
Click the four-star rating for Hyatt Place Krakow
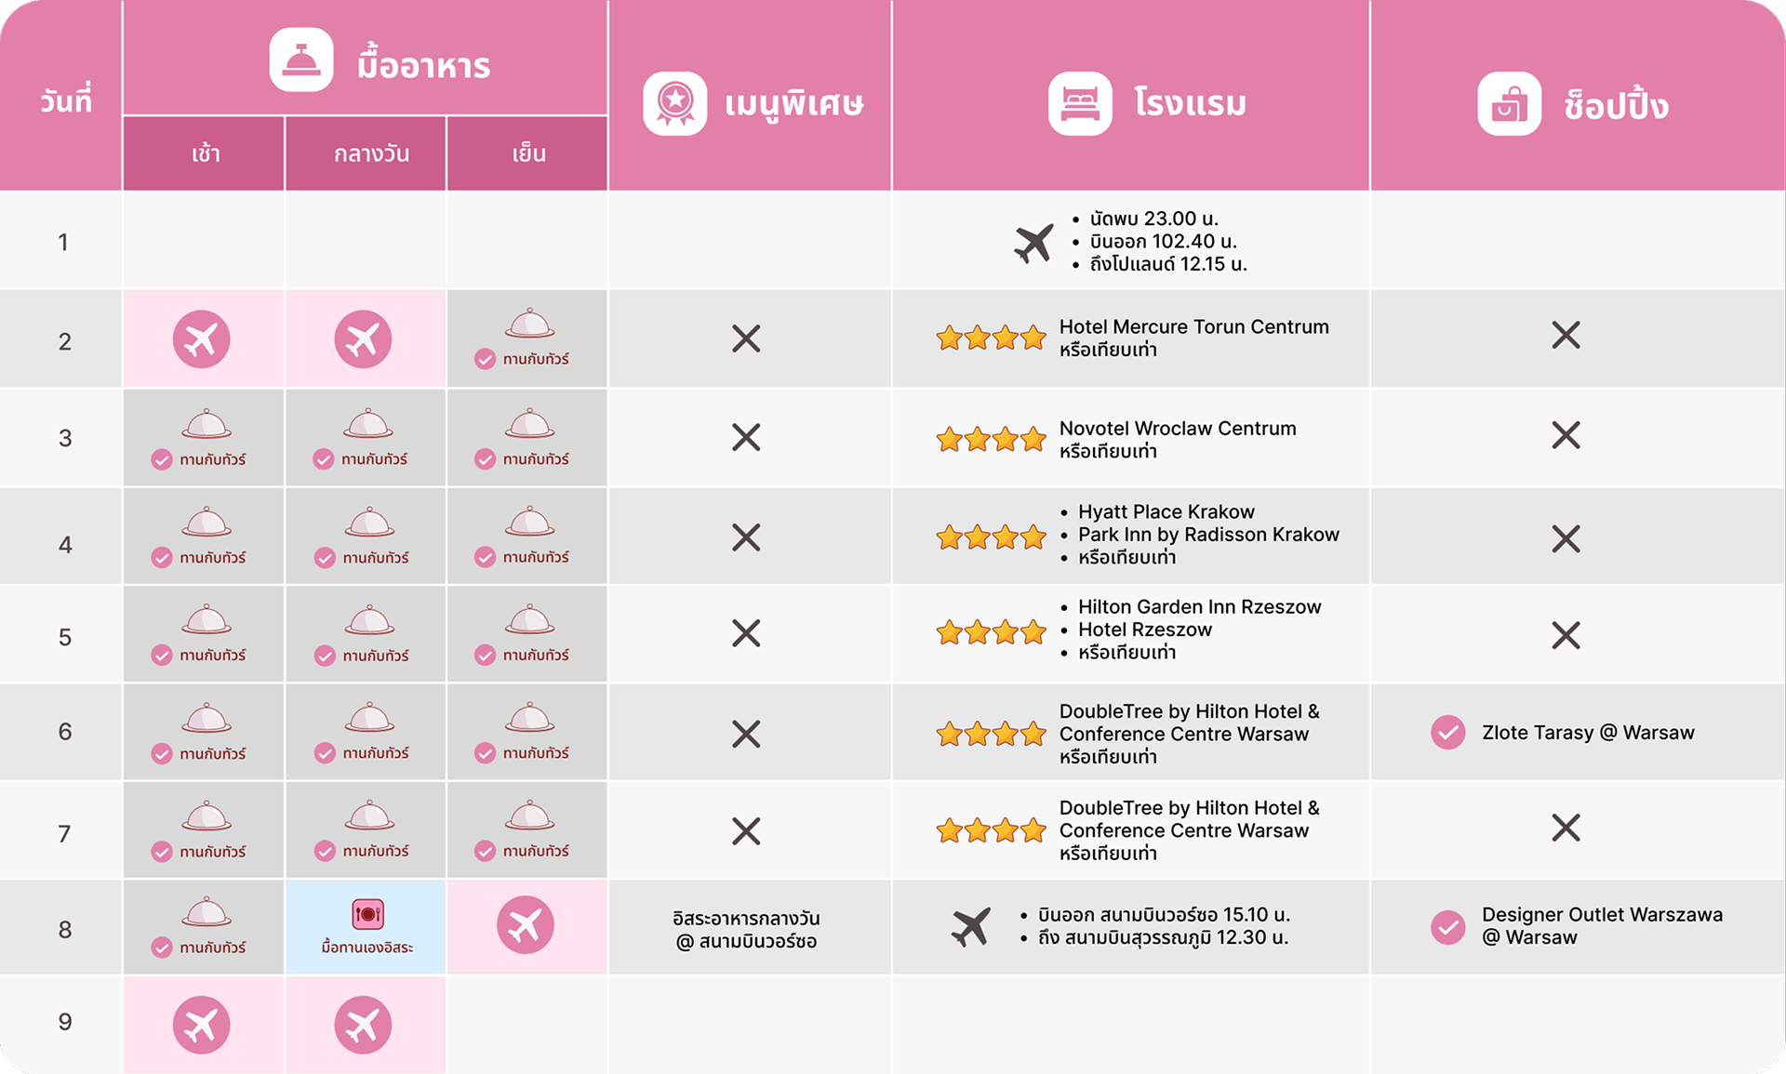(991, 537)
